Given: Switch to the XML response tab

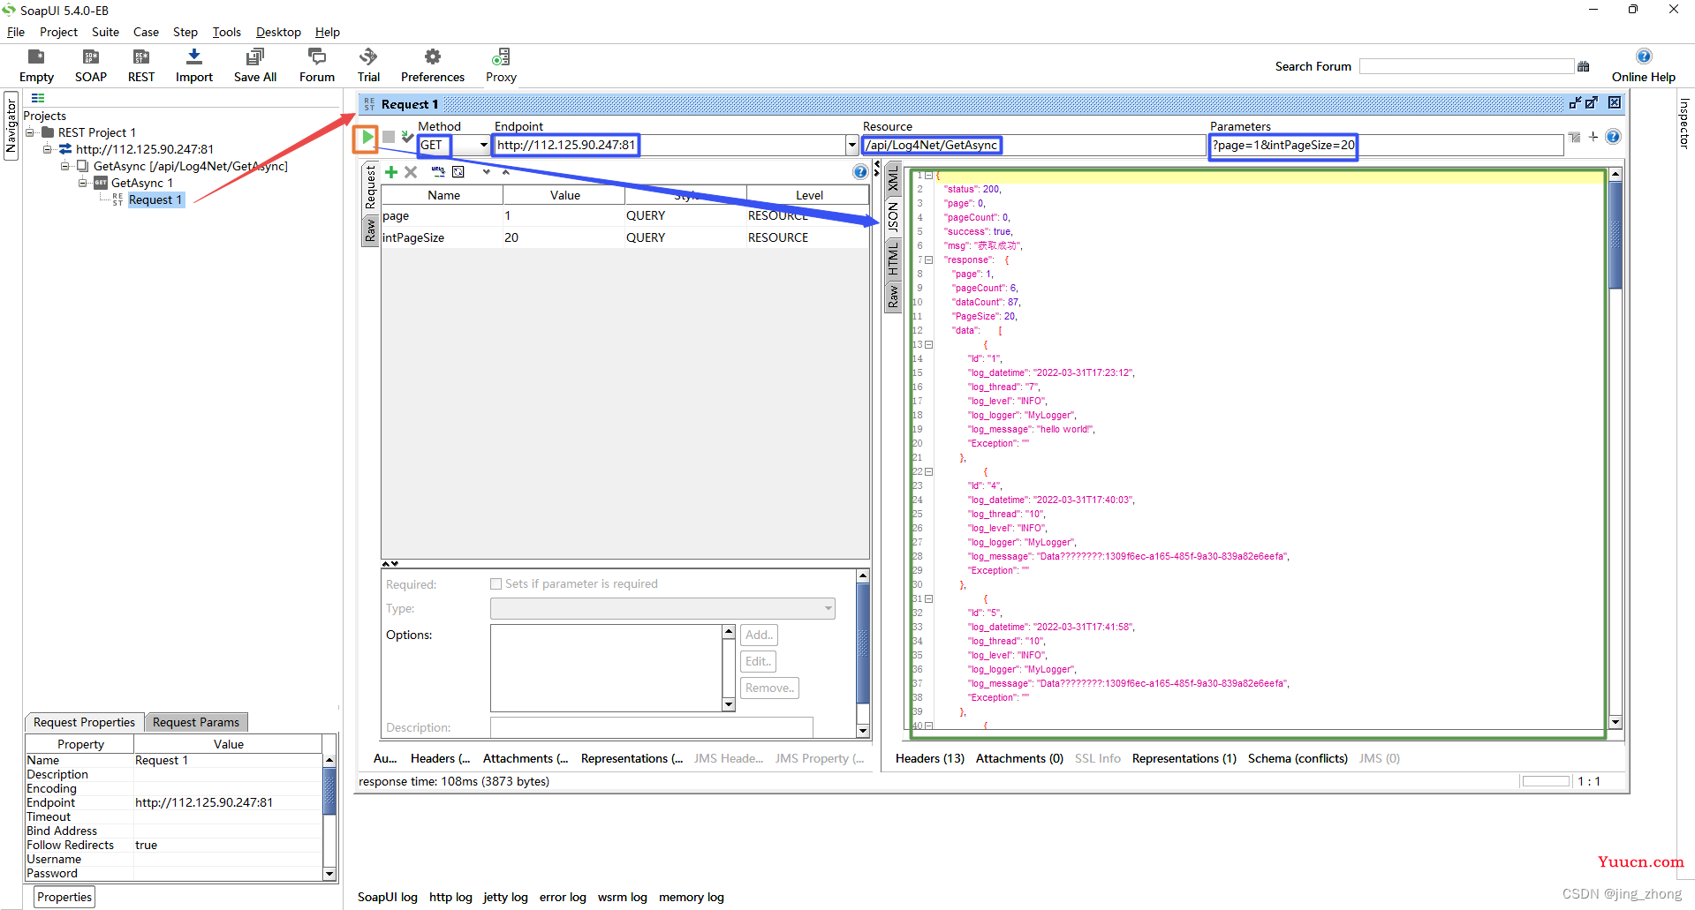Looking at the screenshot, I should [x=893, y=179].
